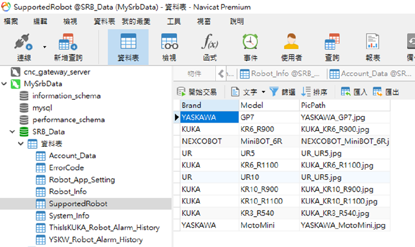Select the SRB_Data database
The height and width of the screenshot is (247, 415).
pyautogui.click(x=48, y=132)
